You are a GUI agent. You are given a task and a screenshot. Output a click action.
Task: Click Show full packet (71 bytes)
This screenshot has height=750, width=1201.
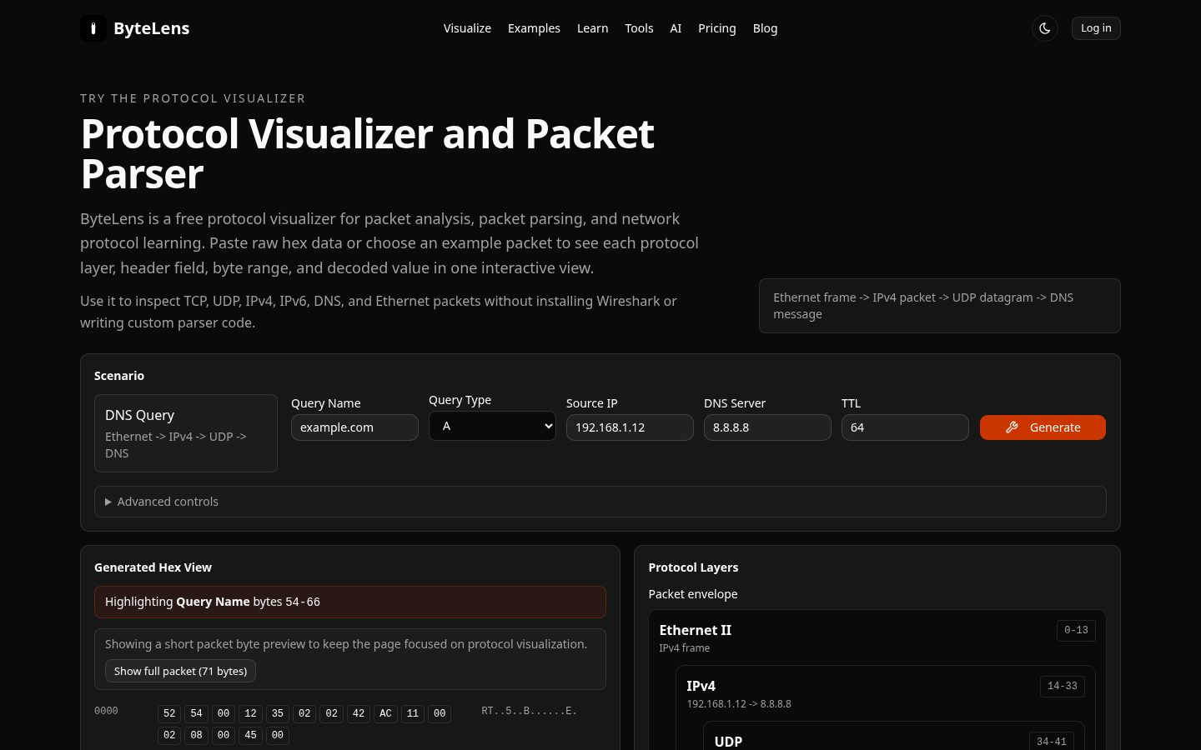[180, 671]
